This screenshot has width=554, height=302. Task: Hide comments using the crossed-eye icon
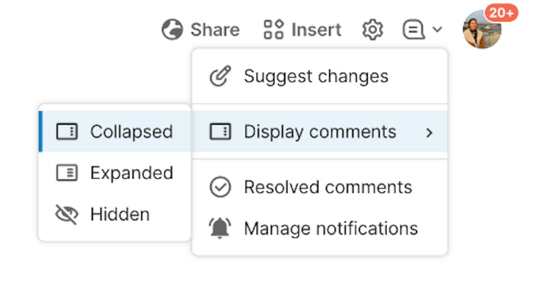[67, 214]
